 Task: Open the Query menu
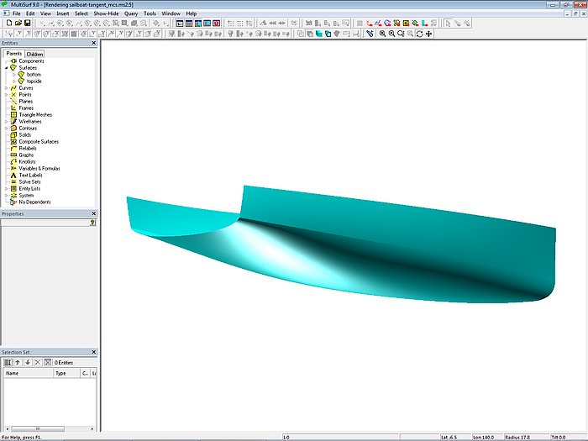(x=131, y=14)
